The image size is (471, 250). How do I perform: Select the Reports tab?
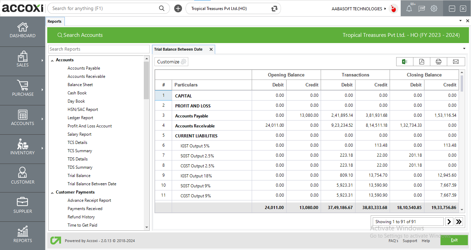tap(54, 21)
